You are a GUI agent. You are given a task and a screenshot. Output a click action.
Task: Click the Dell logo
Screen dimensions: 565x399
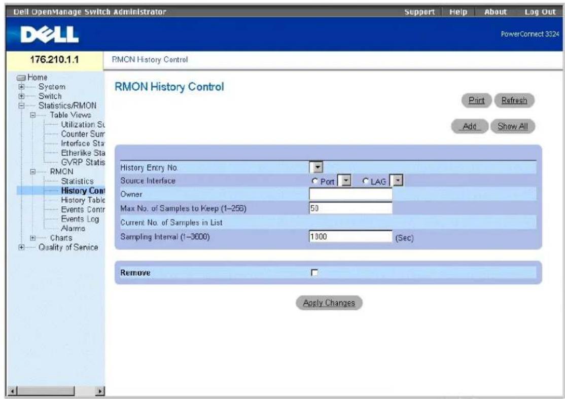point(49,34)
